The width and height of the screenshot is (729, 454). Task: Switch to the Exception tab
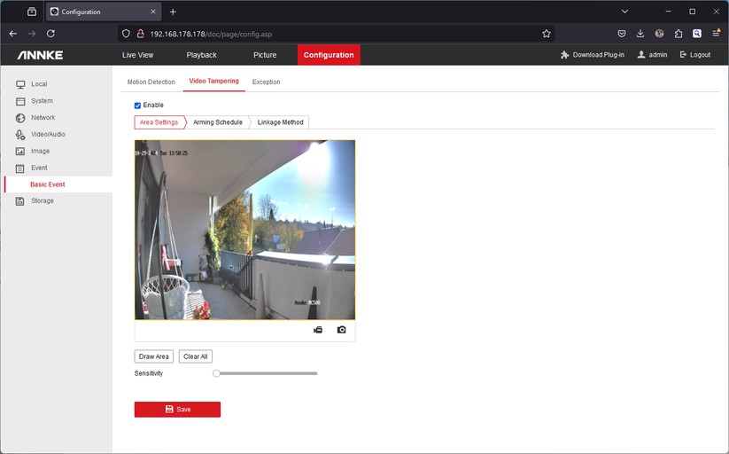tap(267, 82)
